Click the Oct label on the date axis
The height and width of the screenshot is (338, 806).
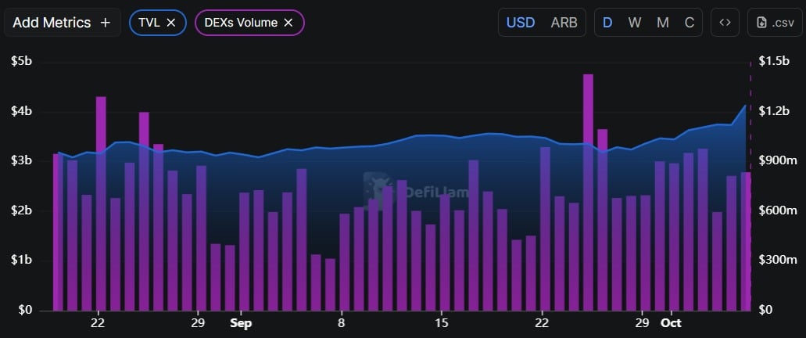[x=670, y=322]
